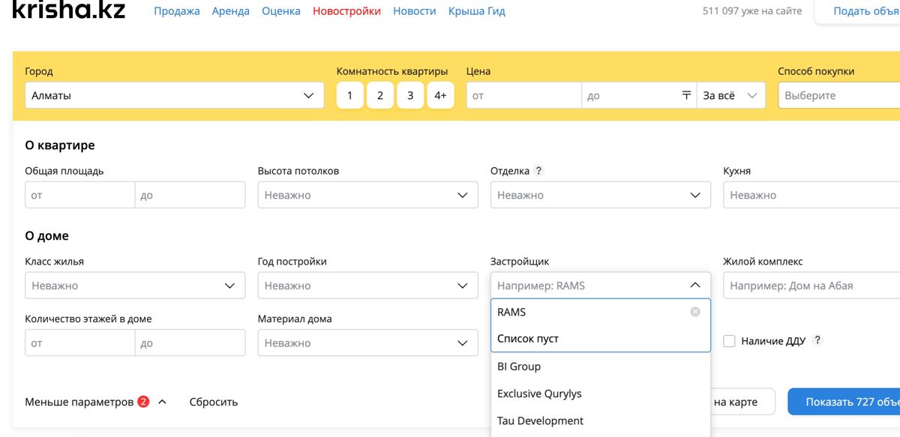
Task: Collapse filters via Меньше параметров
Action: [79, 402]
